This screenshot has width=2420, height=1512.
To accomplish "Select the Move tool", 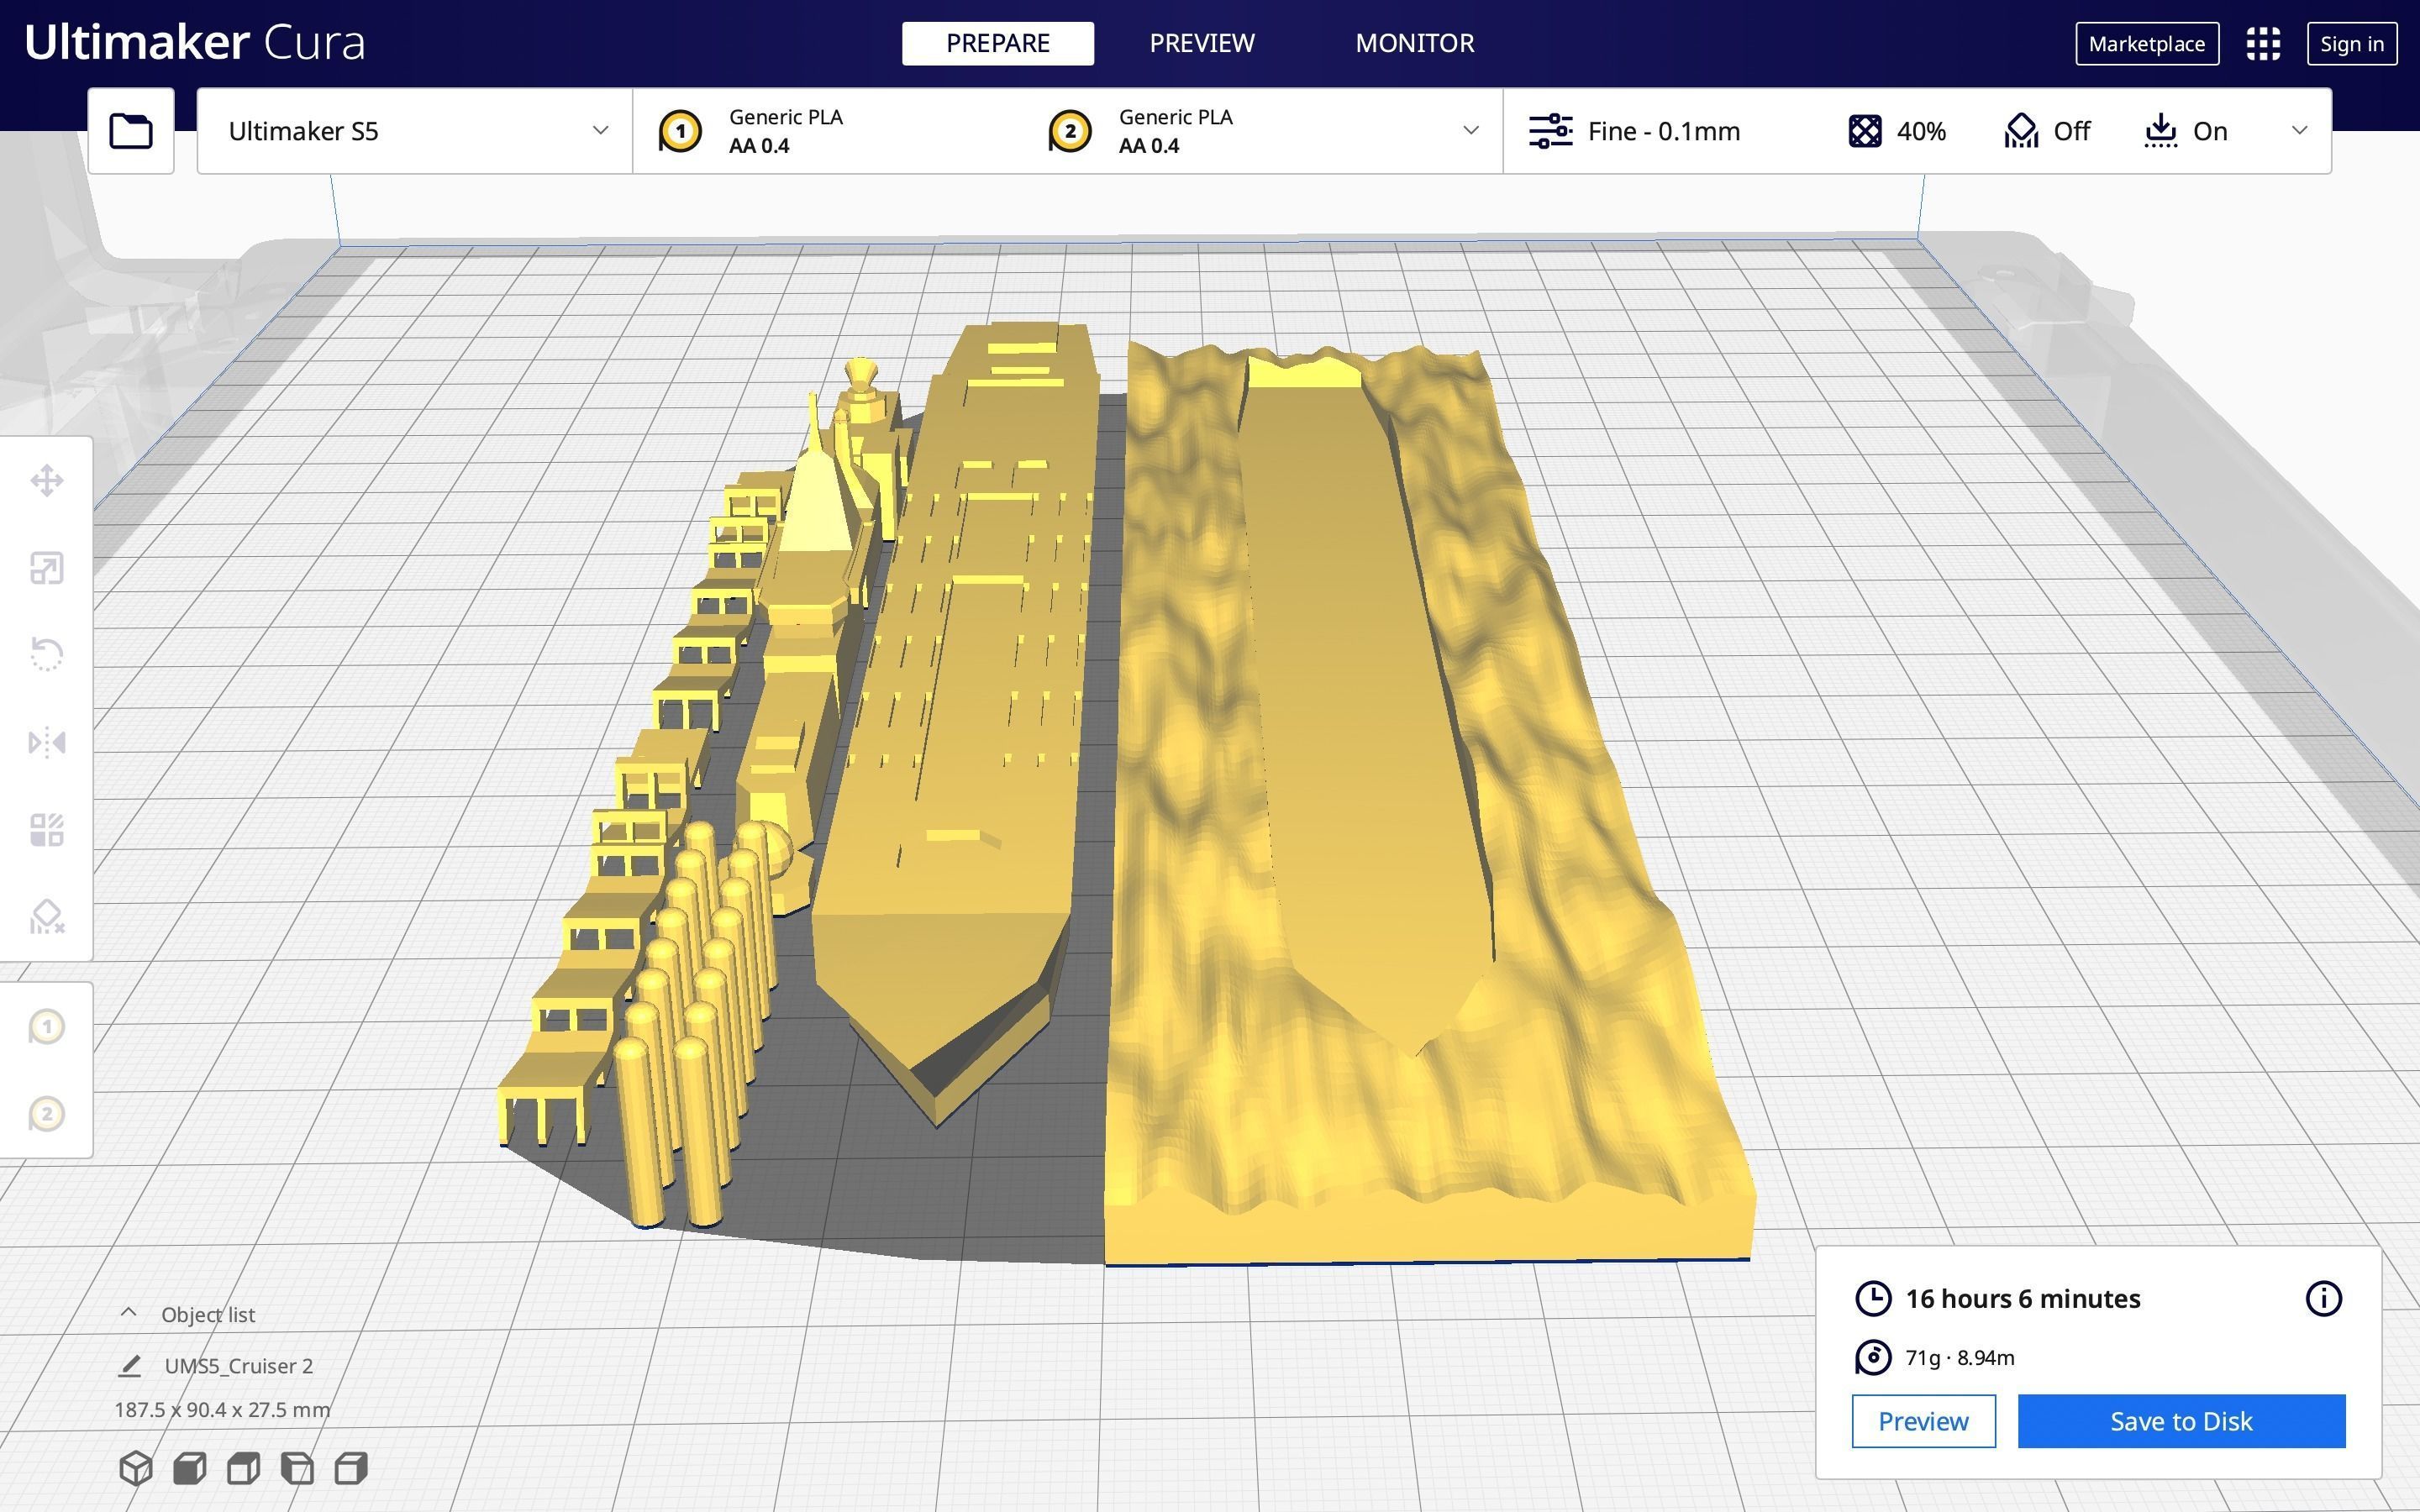I will pyautogui.click(x=46, y=481).
